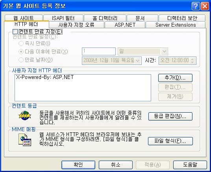Close the dialog with the X button
The height and width of the screenshot is (172, 211).
tap(205, 6)
